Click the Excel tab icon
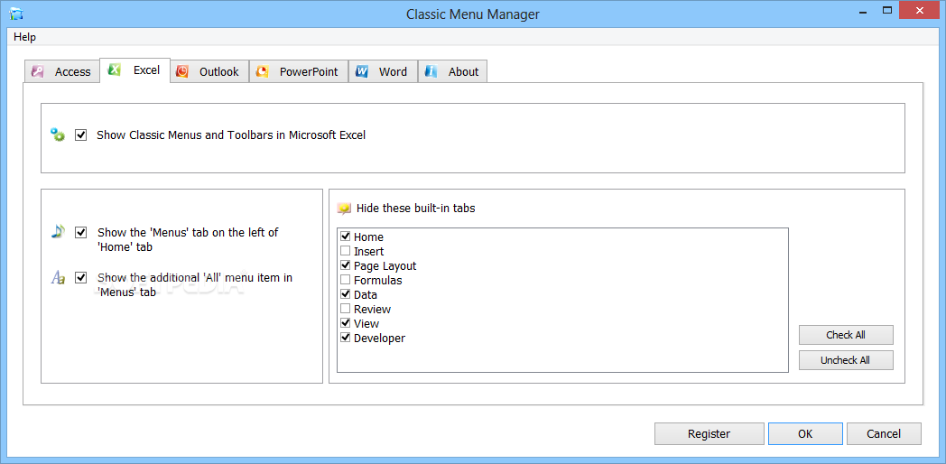The width and height of the screenshot is (946, 464). pyautogui.click(x=115, y=70)
